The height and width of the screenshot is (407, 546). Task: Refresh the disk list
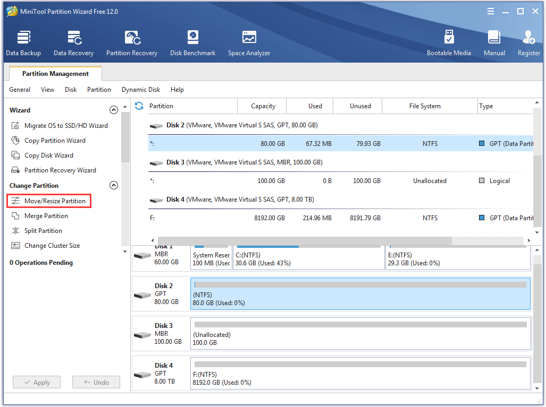pyautogui.click(x=138, y=106)
